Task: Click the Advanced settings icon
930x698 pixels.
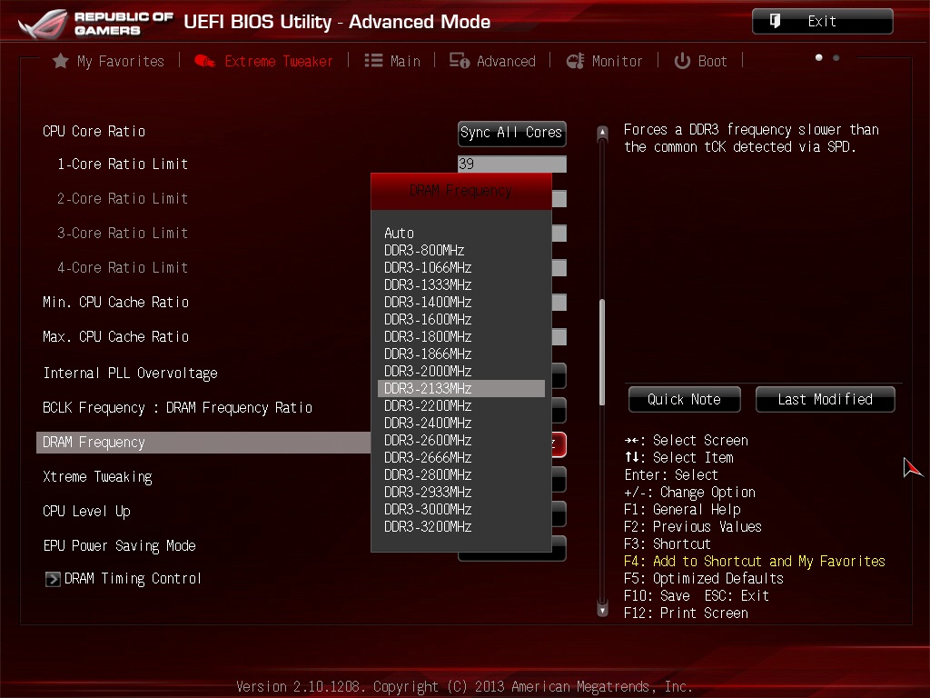Action: (459, 61)
